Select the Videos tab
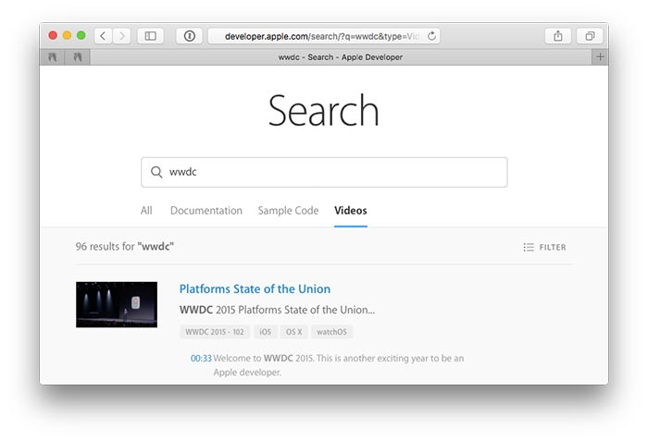Screen dimensions: 648x441 click(351, 211)
